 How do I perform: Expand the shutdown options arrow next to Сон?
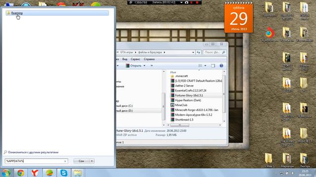pyautogui.click(x=92, y=161)
